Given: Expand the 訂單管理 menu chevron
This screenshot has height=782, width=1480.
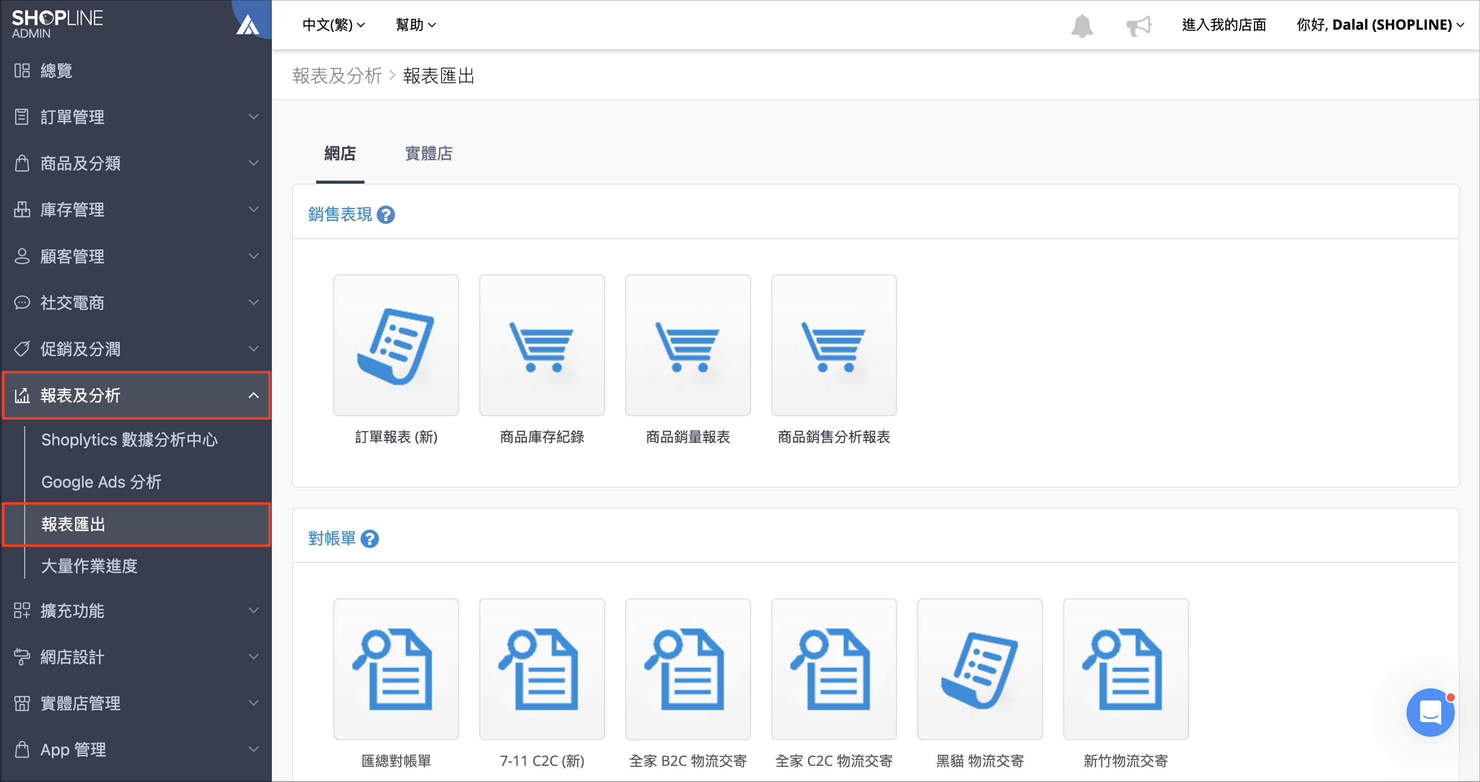Looking at the screenshot, I should coord(253,117).
